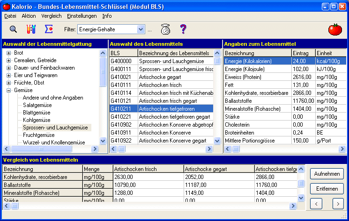The image size is (349, 221).
Task: Expand Dauer- und Feinbackwaren node
Action: click(x=9, y=68)
